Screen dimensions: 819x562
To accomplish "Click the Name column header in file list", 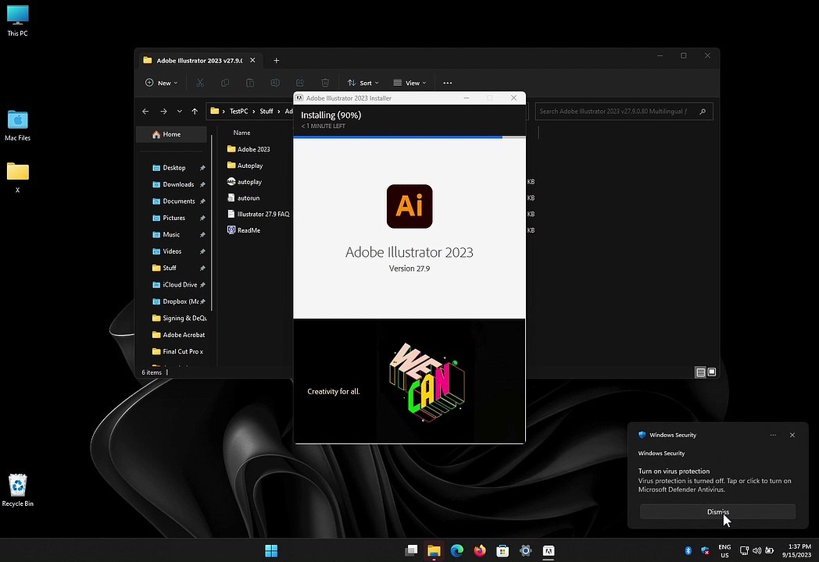I will coord(241,133).
